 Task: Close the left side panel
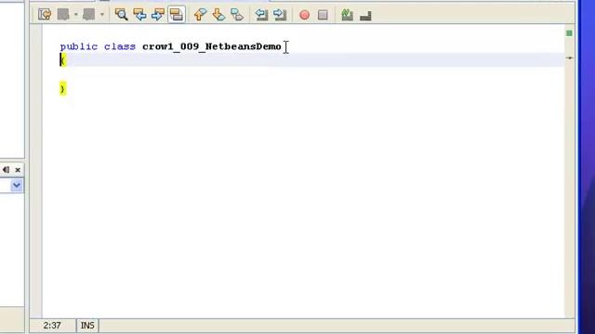(18, 170)
